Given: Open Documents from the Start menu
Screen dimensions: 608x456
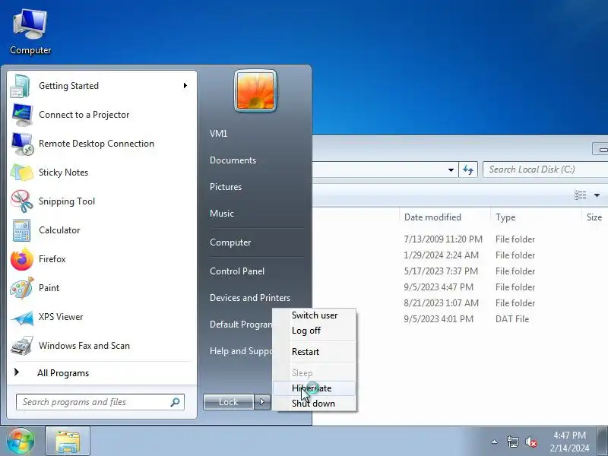Looking at the screenshot, I should 233,160.
